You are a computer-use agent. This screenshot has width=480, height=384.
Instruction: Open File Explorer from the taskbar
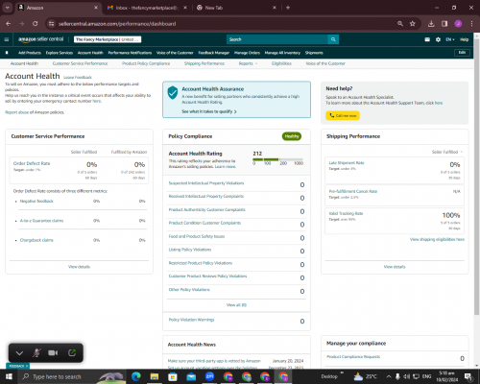[155, 376]
